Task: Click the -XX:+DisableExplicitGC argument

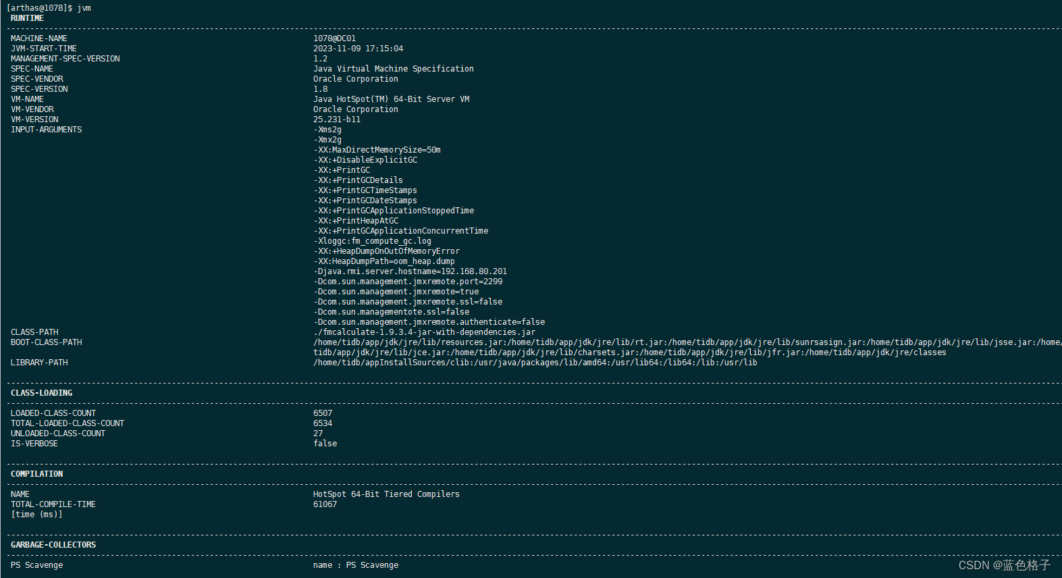Action: [365, 160]
